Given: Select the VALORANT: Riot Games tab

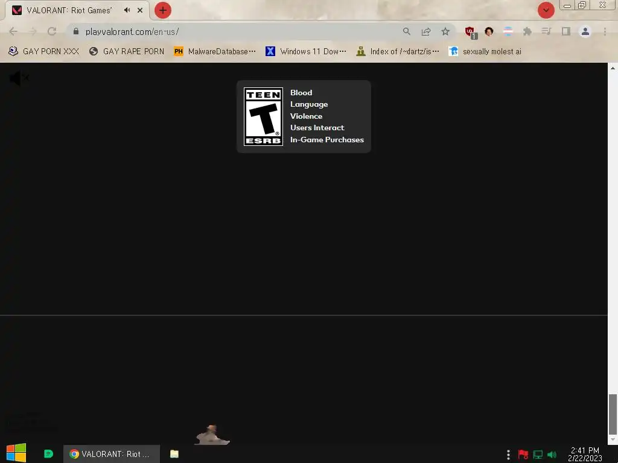Looking at the screenshot, I should (77, 10).
